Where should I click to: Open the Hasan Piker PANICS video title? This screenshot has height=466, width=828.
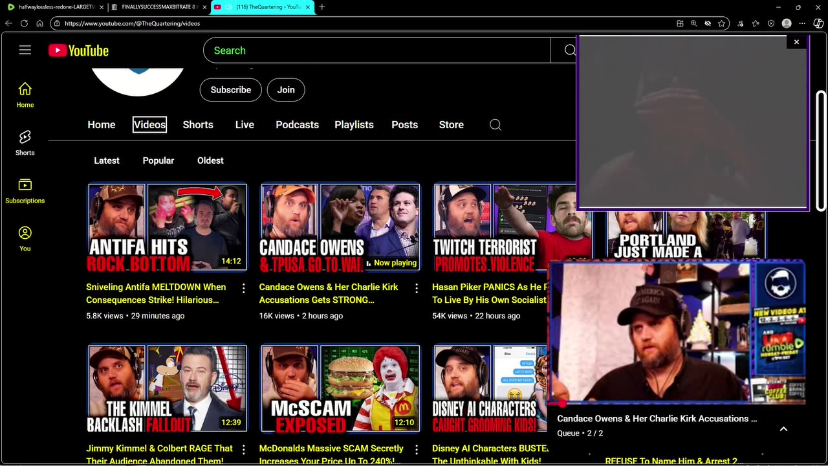[489, 293]
